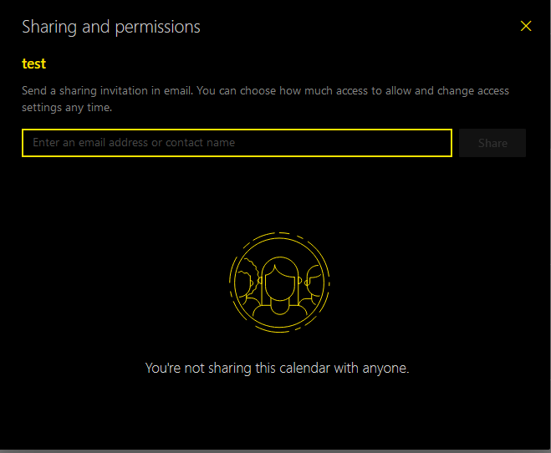The image size is (551, 453).
Task: Click the partial face on illustration's right
Action: tap(314, 283)
